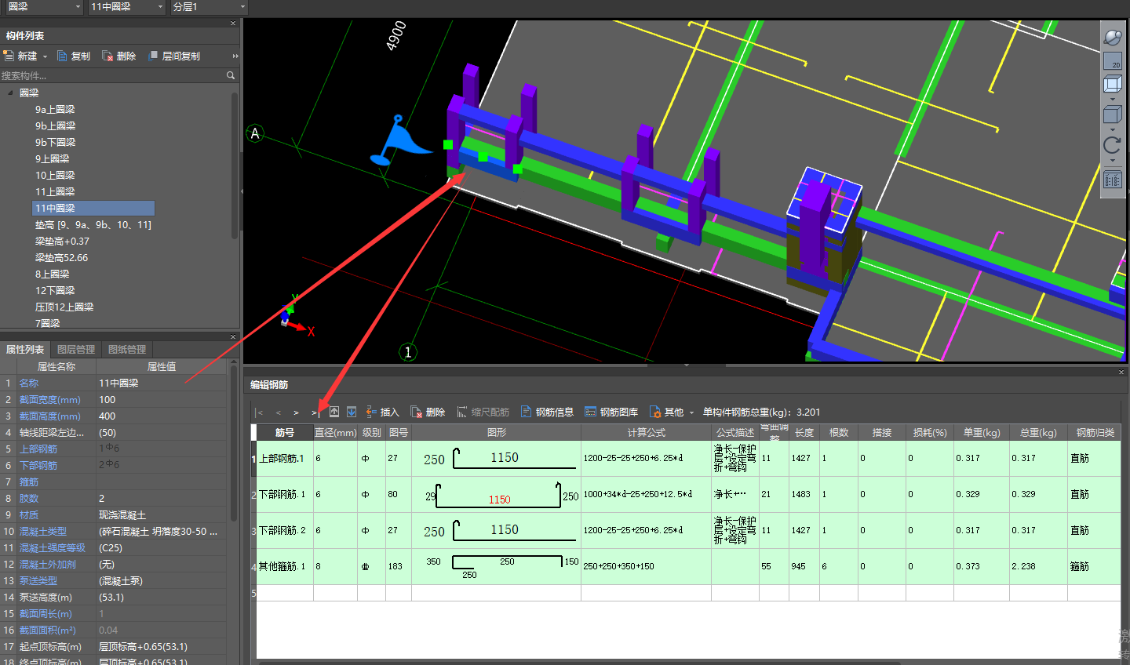1130x665 pixels.
Task: Open the display settings checklist icon
Action: (x=1113, y=180)
